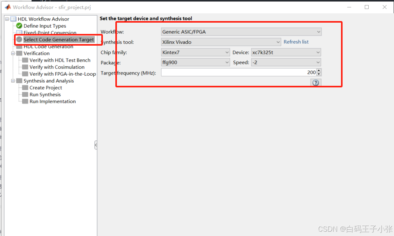394x236 pixels.
Task: Click the folder icon beside Verification
Action: tap(19, 53)
